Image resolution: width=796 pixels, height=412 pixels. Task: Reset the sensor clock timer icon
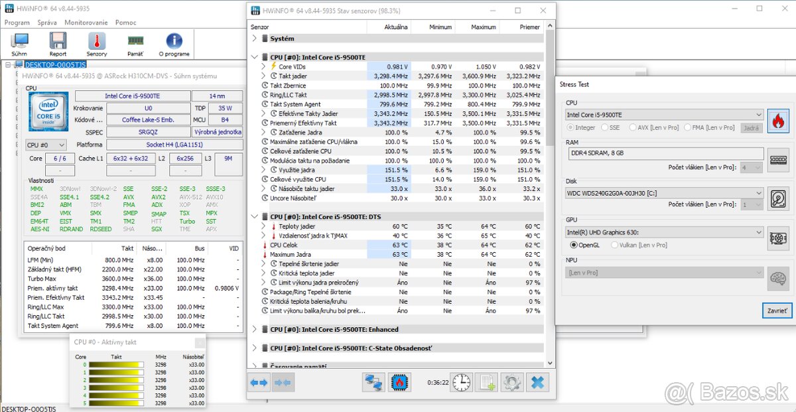pos(462,382)
